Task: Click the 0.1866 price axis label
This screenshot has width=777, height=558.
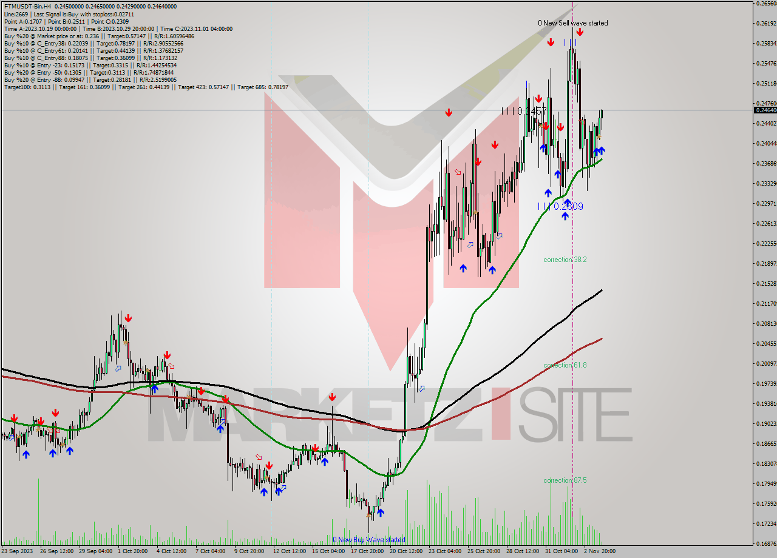Action: [x=766, y=444]
